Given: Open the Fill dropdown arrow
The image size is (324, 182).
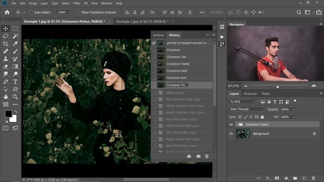Looking at the screenshot, I should [294, 117].
